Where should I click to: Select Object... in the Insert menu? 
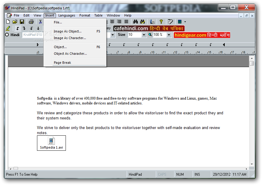pyautogui.click(x=75, y=47)
